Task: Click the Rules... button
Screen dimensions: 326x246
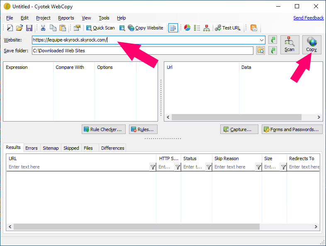Action: [143, 129]
